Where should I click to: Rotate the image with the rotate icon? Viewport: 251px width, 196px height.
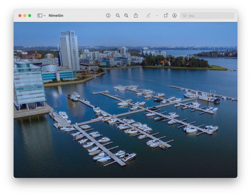tap(166, 15)
